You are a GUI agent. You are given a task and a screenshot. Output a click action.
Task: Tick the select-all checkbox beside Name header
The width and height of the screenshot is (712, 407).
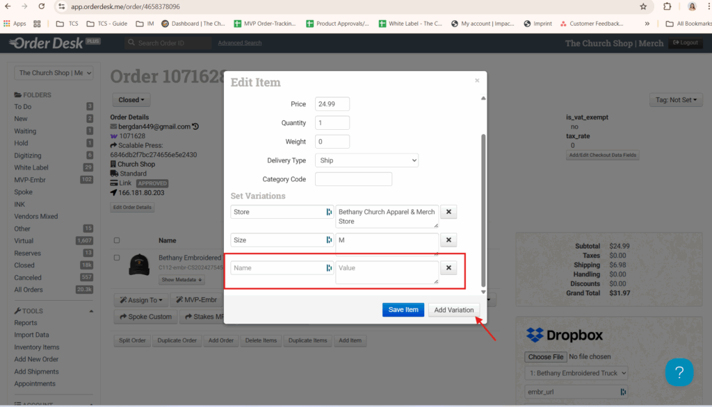[x=117, y=240]
